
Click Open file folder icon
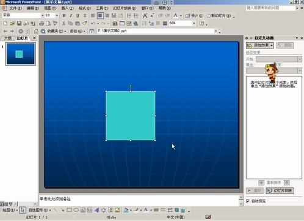click(x=12, y=23)
